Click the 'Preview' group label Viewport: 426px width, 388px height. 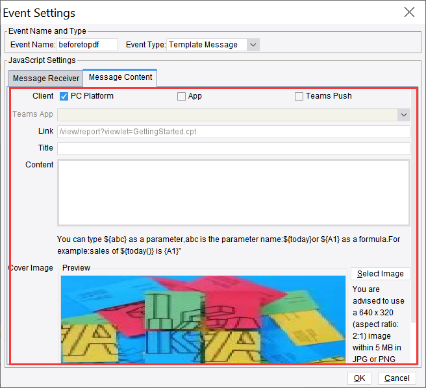coord(76,268)
